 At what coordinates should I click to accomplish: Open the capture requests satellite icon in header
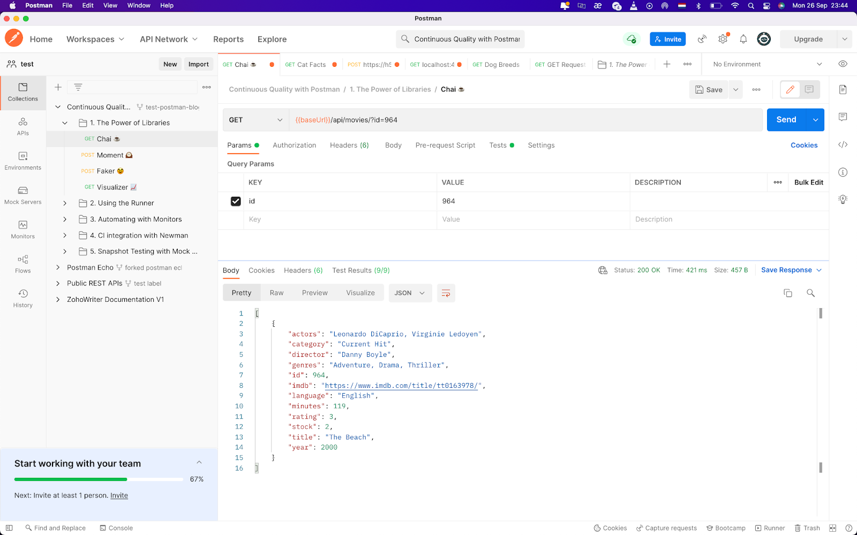(x=702, y=39)
